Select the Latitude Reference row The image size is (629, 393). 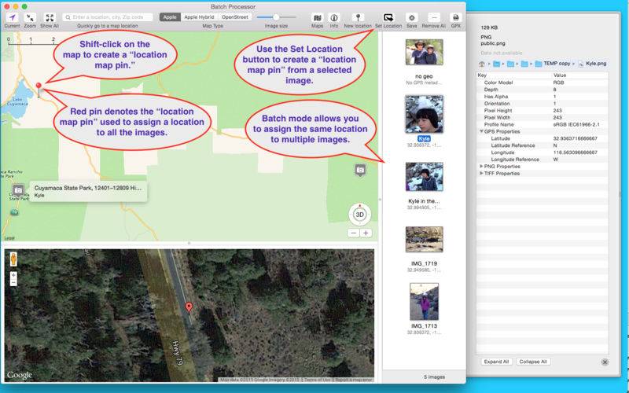pos(543,145)
